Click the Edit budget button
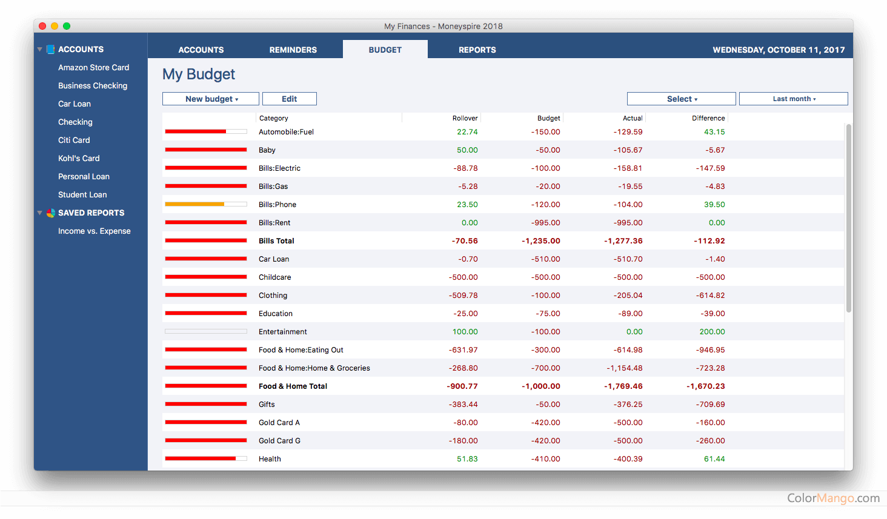This screenshot has width=887, height=519. pyautogui.click(x=289, y=99)
